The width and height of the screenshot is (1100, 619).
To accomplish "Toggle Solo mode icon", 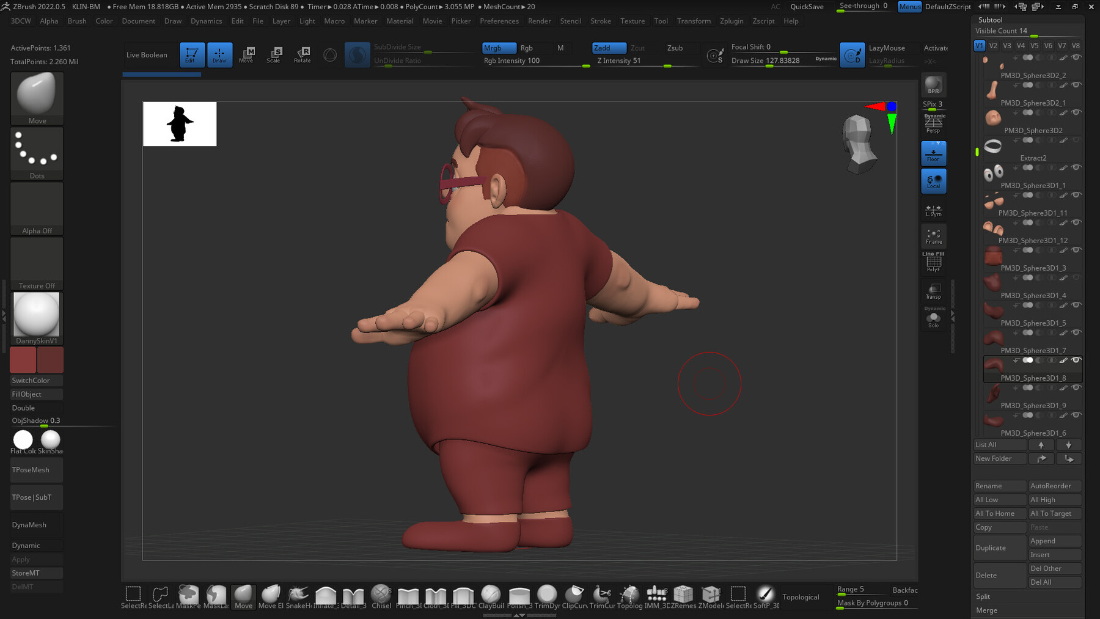I will coord(933,318).
